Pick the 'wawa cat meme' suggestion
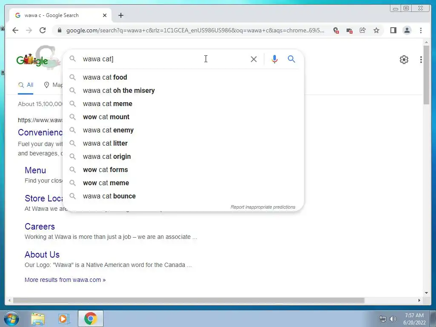Screen dimensions: 436x327 [184, 104]
